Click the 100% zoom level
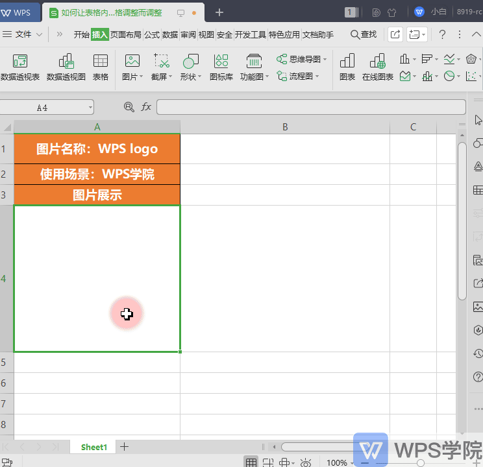Viewport: 483px width, 467px height. click(337, 462)
